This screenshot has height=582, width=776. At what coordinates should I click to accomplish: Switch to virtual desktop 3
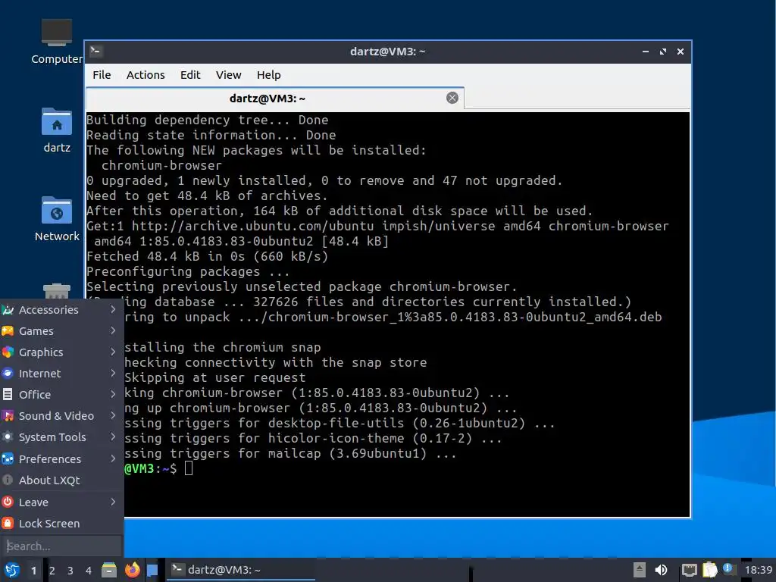[x=70, y=571]
